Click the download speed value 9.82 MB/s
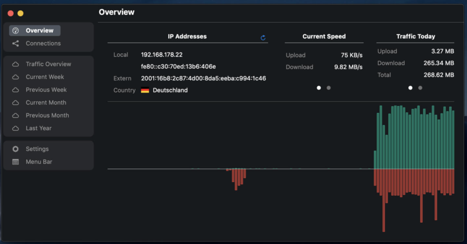The image size is (467, 244). 348,67
